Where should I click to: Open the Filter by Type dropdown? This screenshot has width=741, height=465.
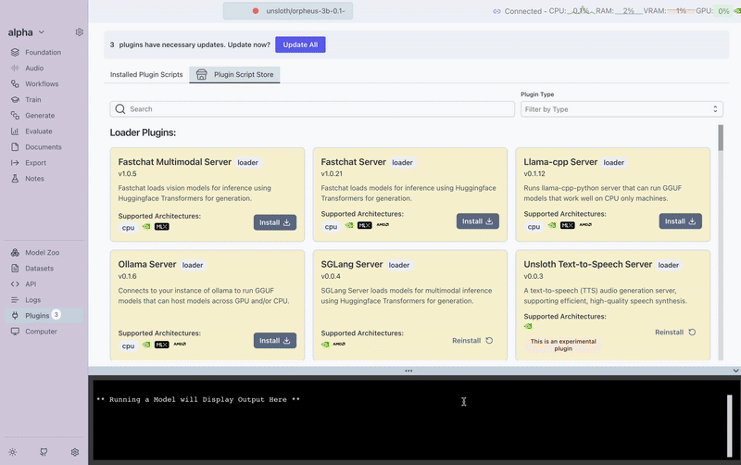[x=622, y=109]
